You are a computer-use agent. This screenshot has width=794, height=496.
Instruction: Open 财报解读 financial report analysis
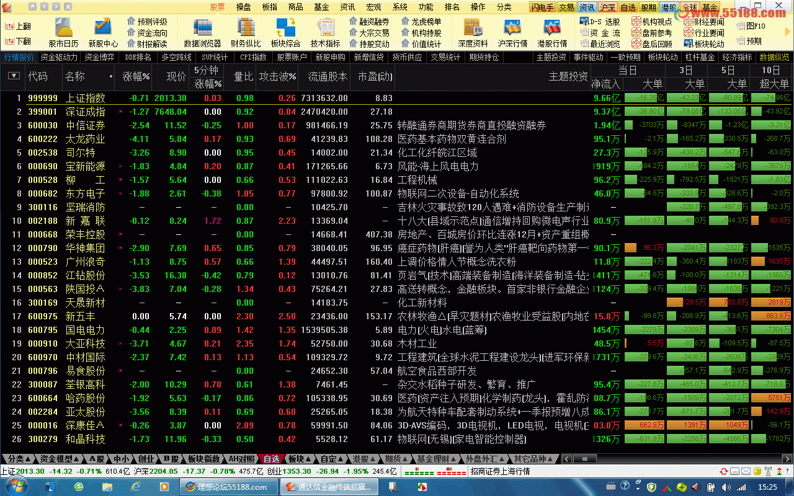tap(147, 44)
